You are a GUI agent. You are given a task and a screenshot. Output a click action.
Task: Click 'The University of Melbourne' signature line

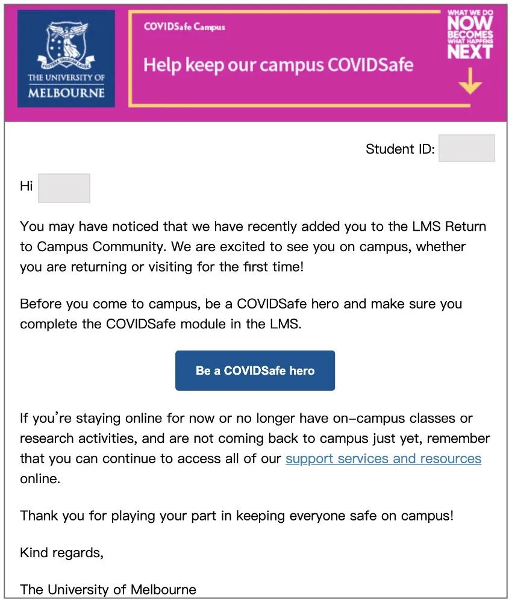pyautogui.click(x=108, y=589)
